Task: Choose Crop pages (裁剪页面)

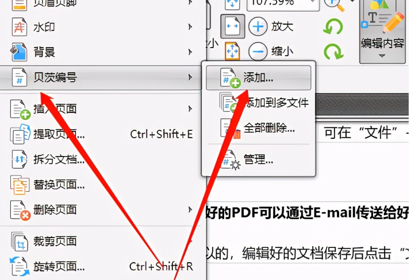Action: click(x=101, y=242)
